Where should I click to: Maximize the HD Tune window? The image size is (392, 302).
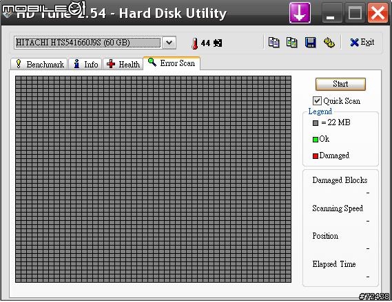(355, 13)
